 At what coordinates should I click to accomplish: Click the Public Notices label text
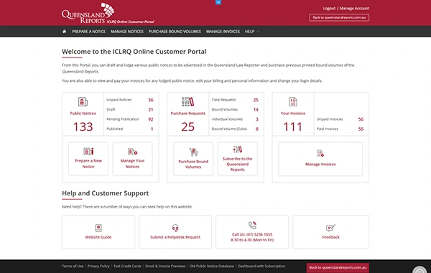[83, 114]
